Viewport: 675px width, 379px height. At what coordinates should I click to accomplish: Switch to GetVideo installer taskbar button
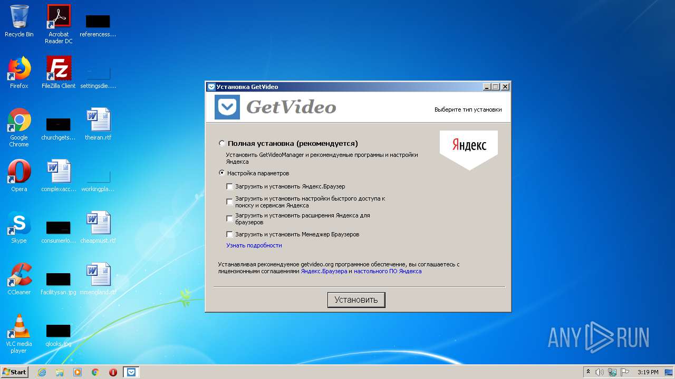132,372
